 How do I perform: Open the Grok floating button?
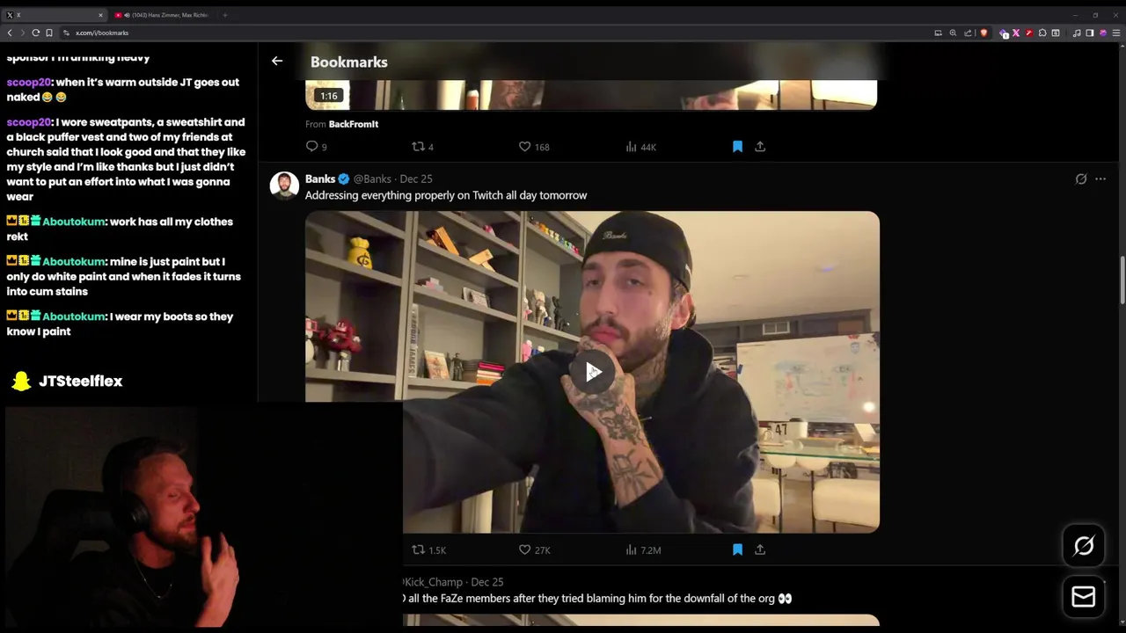point(1084,546)
